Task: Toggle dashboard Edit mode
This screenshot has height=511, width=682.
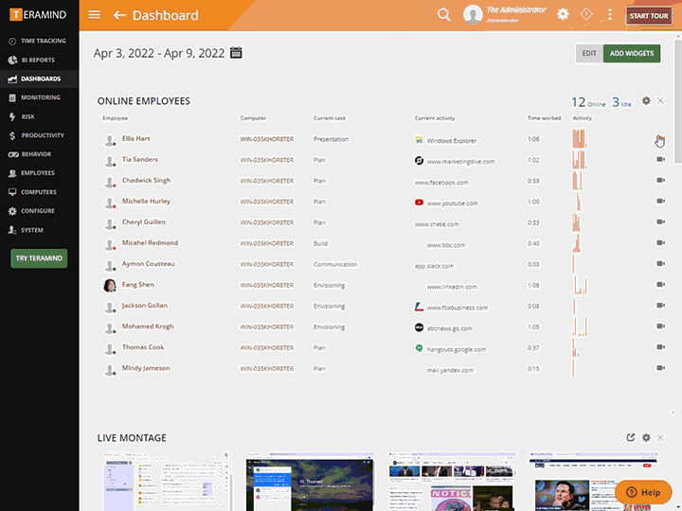Action: pyautogui.click(x=589, y=54)
